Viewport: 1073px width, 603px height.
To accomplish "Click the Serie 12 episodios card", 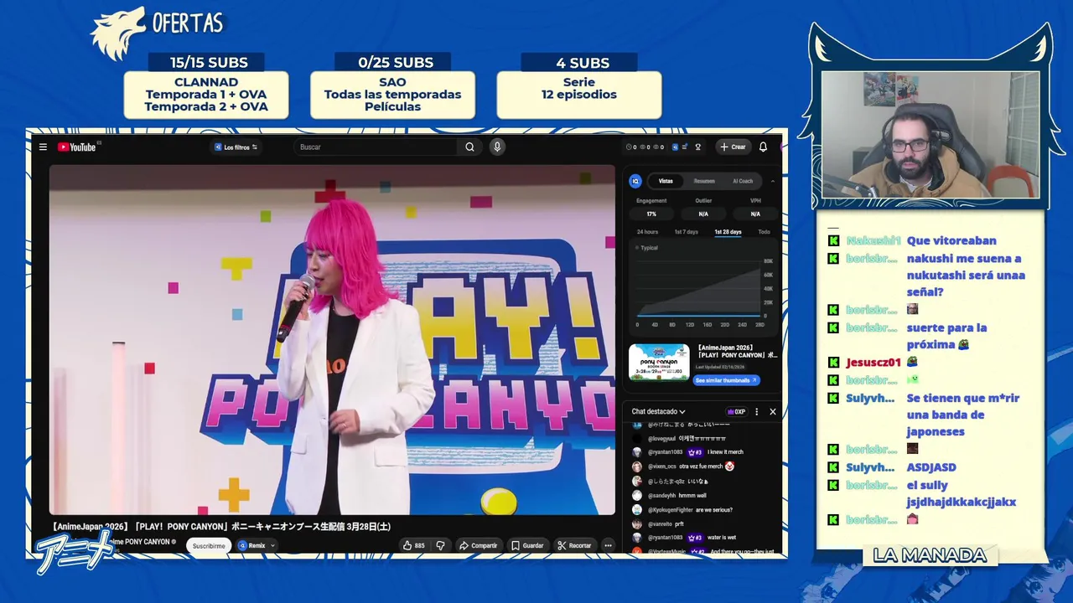I will (579, 95).
